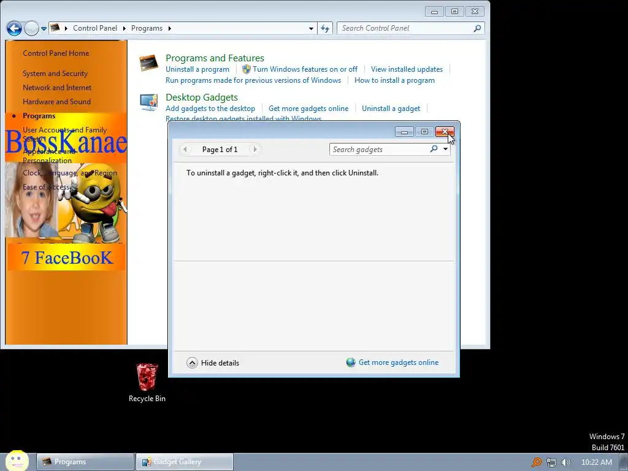Close the Gadget Gallery window

tap(445, 132)
